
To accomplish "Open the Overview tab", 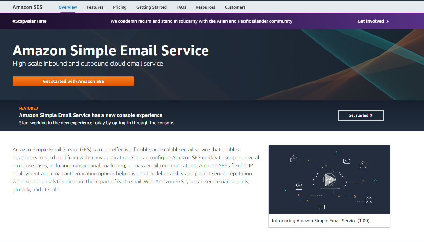I will click(68, 7).
